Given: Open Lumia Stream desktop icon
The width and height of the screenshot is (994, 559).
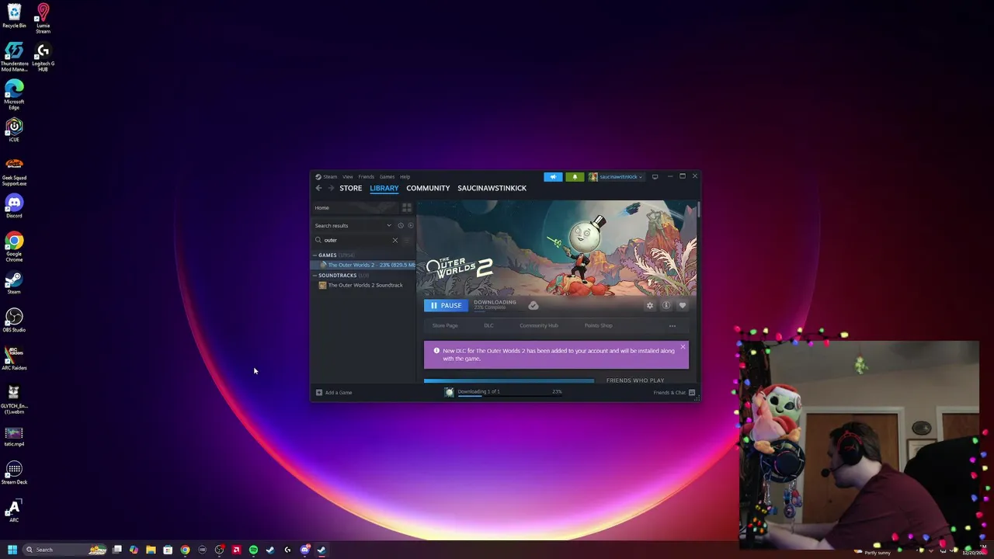Looking at the screenshot, I should point(43,19).
